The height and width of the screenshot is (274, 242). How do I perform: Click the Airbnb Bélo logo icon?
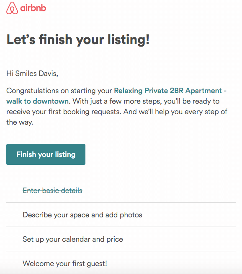tap(12, 8)
